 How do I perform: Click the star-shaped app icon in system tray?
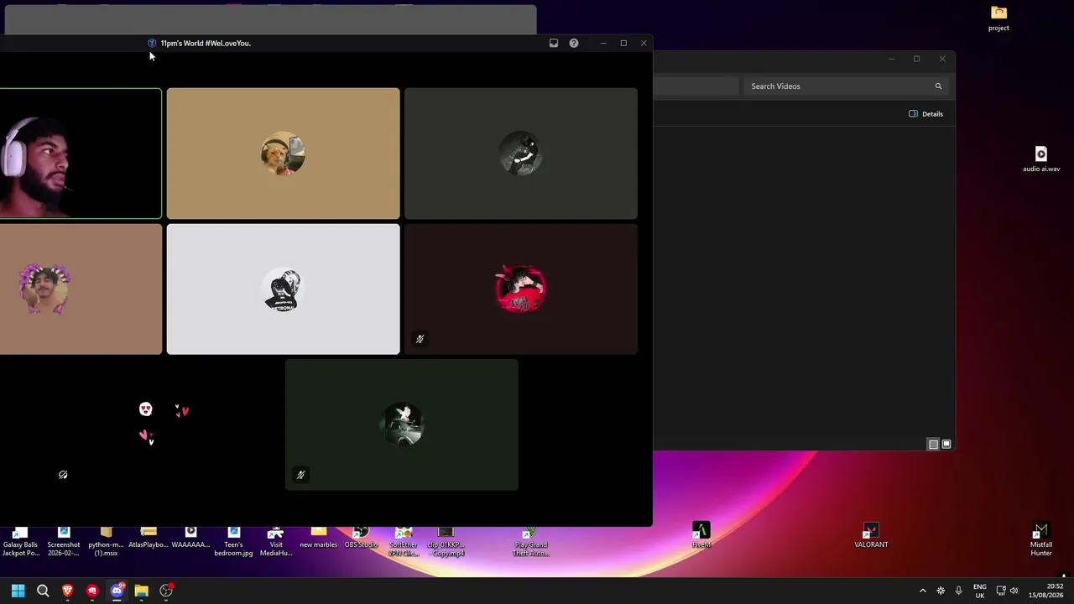(x=941, y=591)
